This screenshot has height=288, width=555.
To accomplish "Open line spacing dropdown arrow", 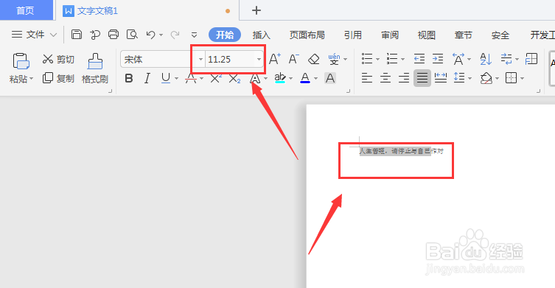I will [470, 79].
